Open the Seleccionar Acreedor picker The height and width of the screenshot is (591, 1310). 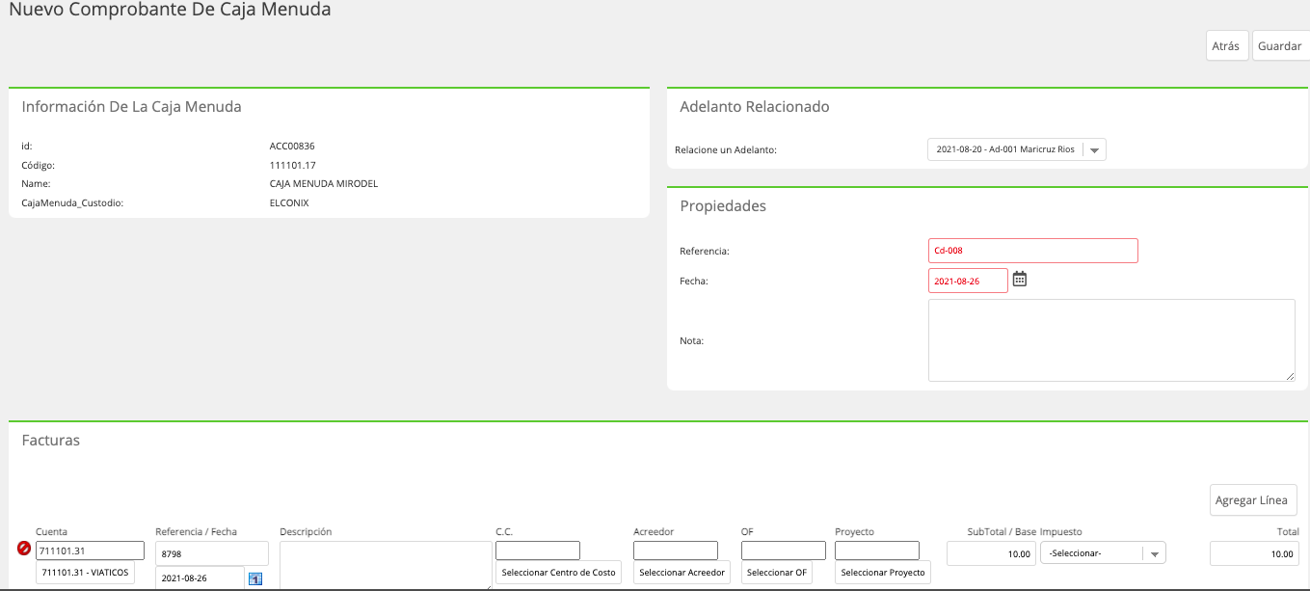pos(681,573)
